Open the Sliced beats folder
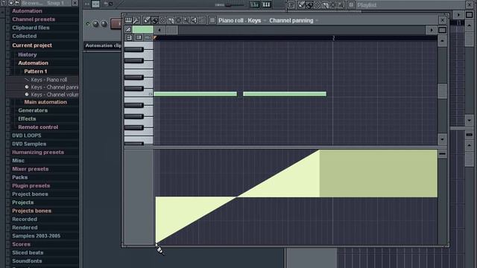The width and height of the screenshot is (477, 268). (28, 252)
